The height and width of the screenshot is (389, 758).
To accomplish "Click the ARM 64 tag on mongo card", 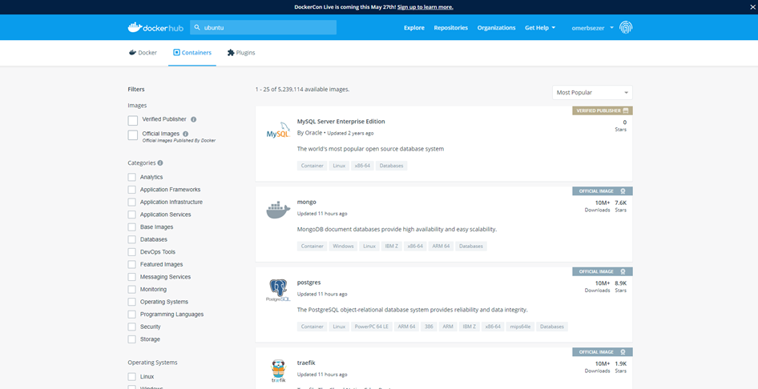I will pyautogui.click(x=441, y=247).
